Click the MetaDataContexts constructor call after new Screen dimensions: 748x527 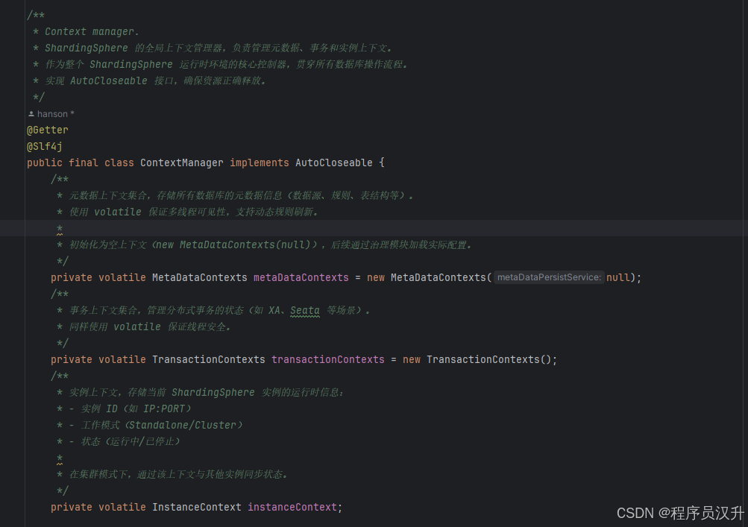(x=438, y=277)
